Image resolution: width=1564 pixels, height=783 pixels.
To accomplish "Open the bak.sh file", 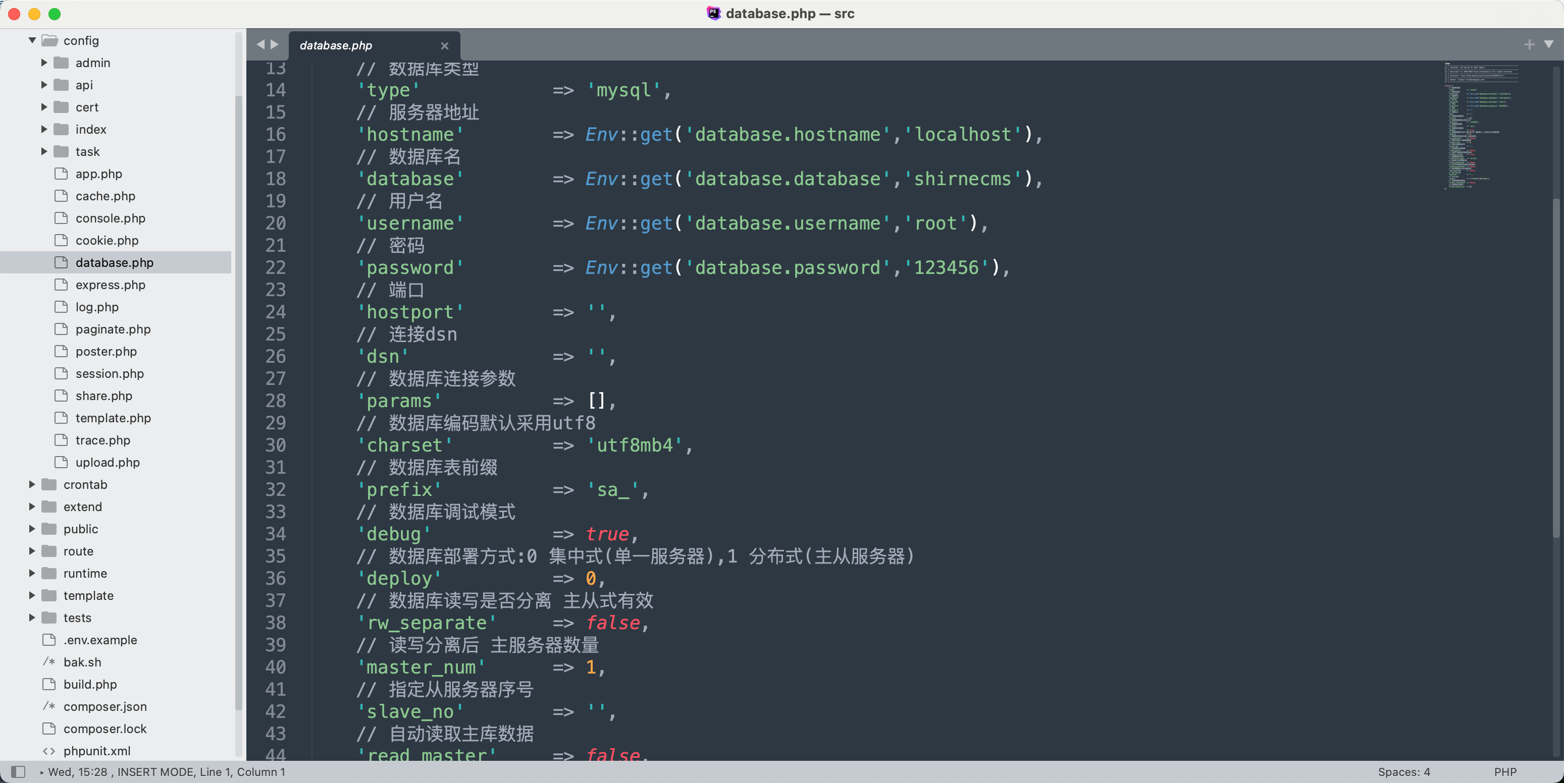I will pyautogui.click(x=82, y=662).
